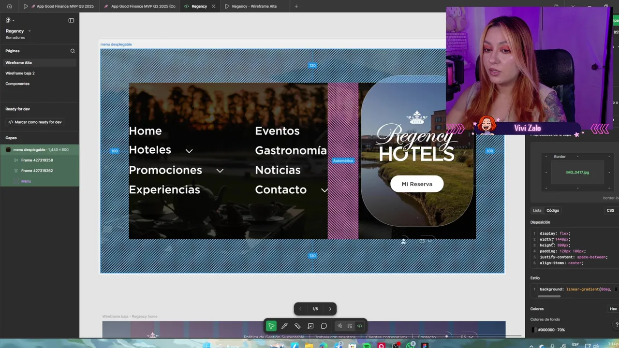
Task: Select the Lista view tab
Action: pos(537,210)
